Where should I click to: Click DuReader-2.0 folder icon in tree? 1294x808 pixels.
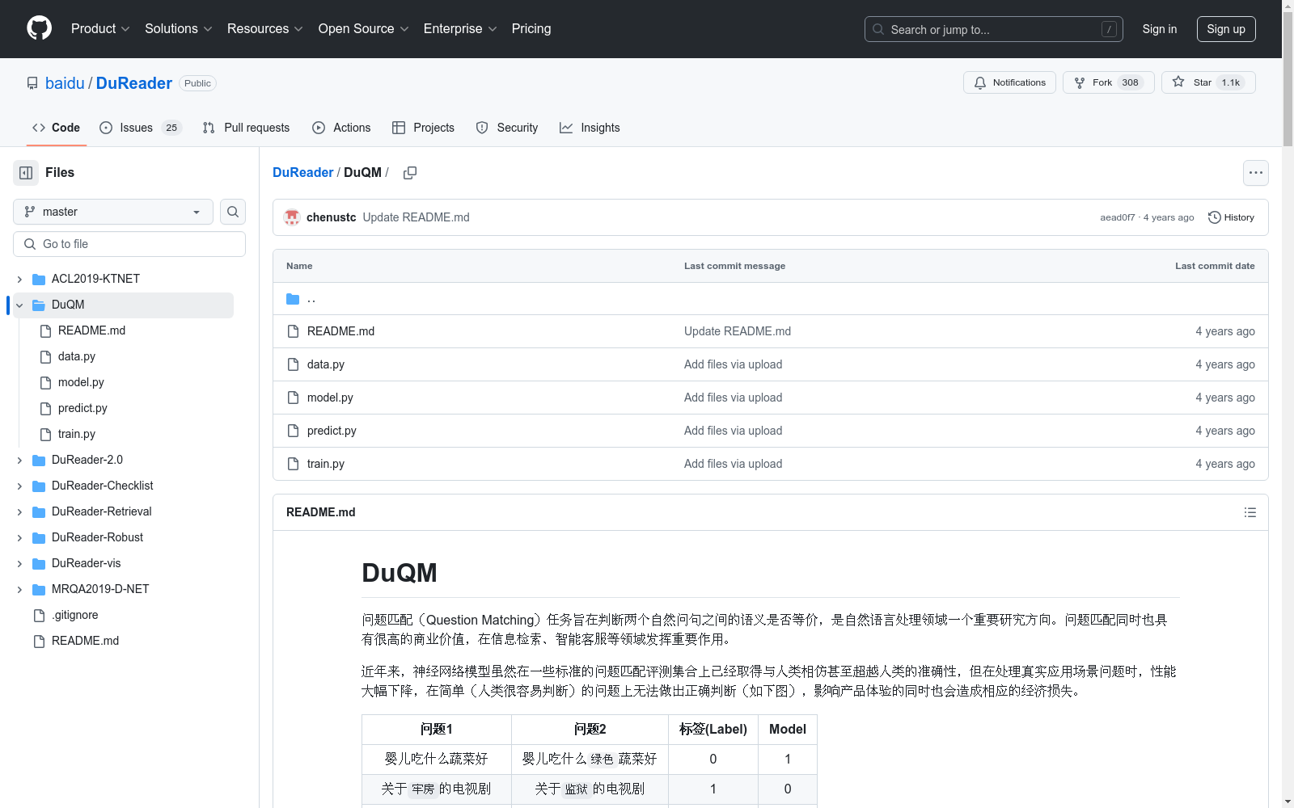(39, 460)
